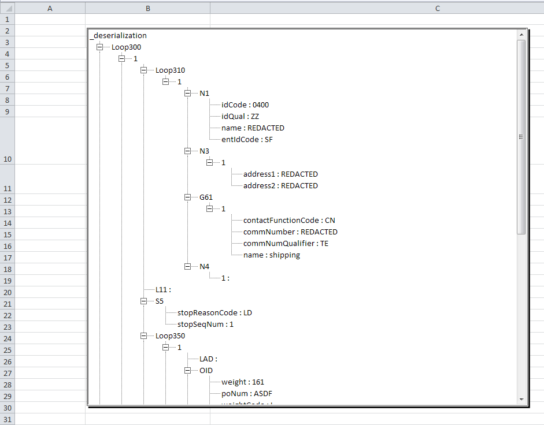
Task: Select the name : shipping entry
Action: pyautogui.click(x=271, y=255)
